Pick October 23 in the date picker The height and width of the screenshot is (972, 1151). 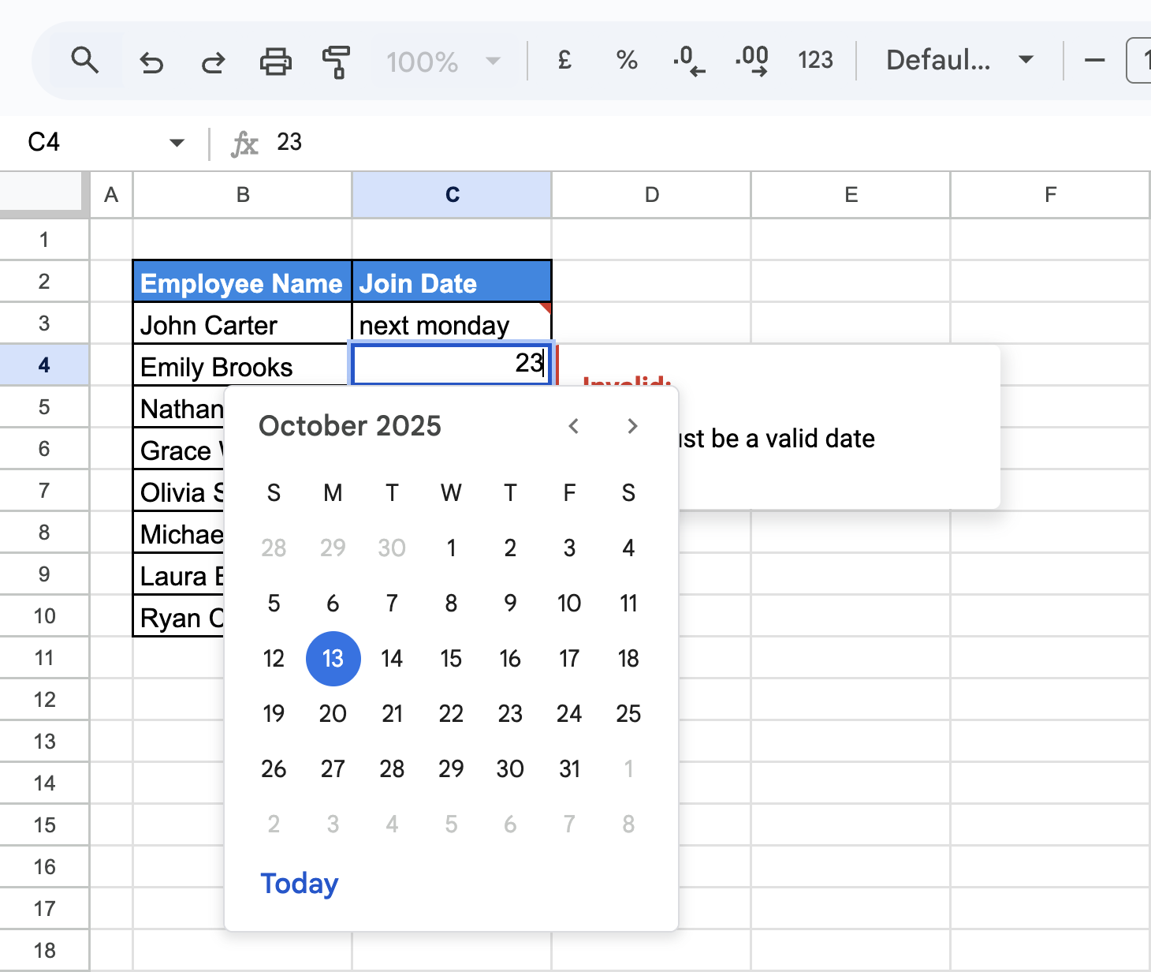(x=510, y=713)
